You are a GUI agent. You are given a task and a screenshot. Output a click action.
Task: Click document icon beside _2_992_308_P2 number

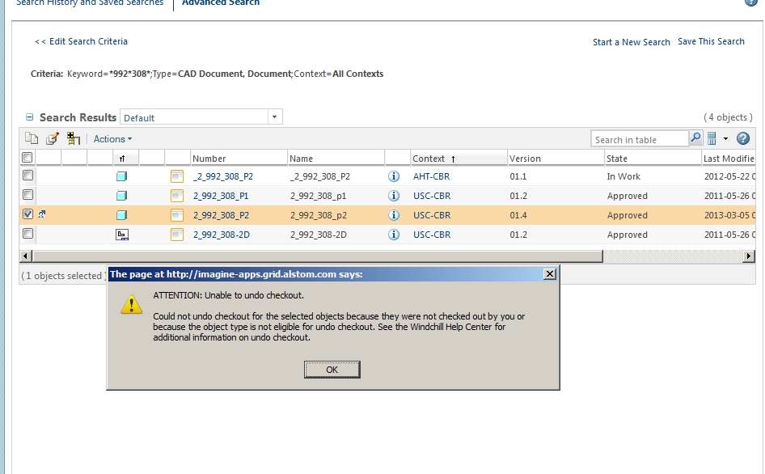176,176
